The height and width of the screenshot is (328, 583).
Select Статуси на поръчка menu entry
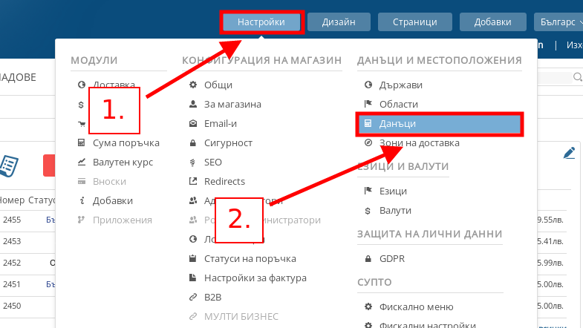pyautogui.click(x=250, y=259)
